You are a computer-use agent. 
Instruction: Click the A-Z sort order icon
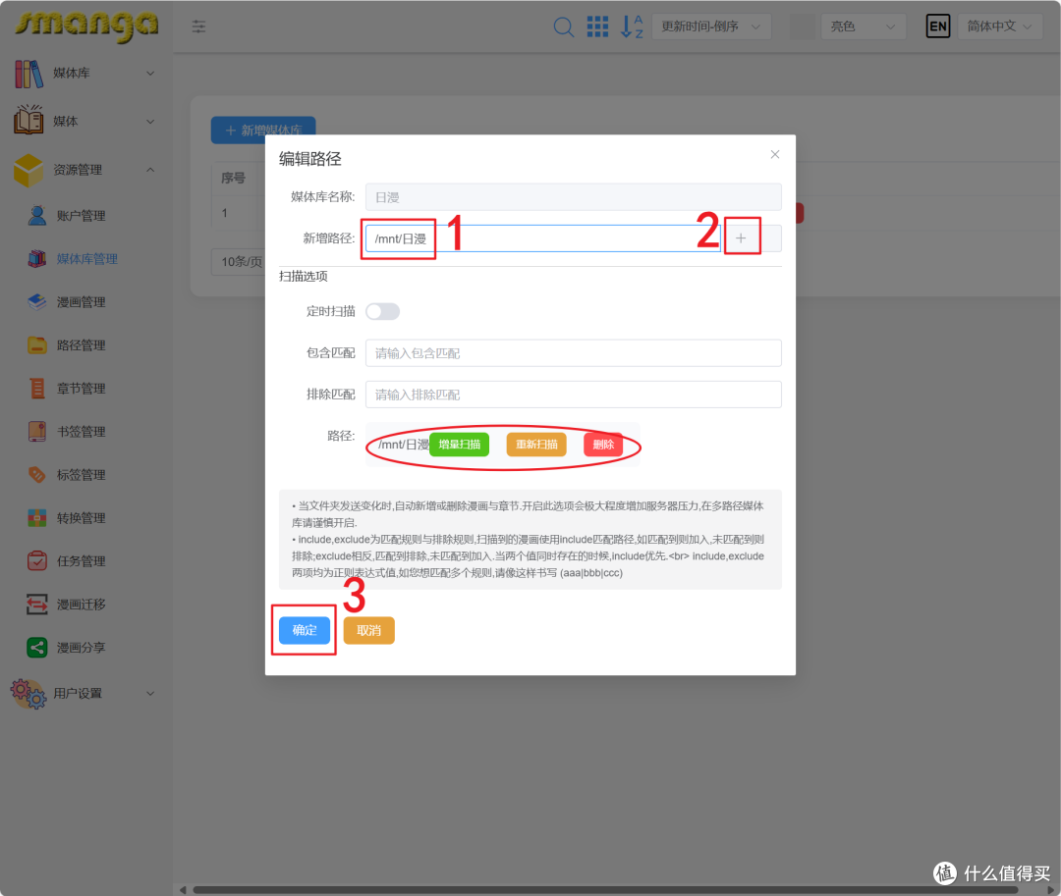(x=632, y=26)
